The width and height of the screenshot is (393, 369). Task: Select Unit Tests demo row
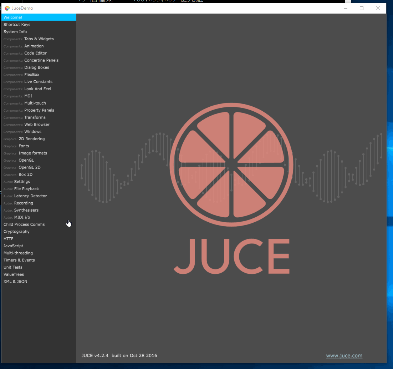(x=39, y=267)
